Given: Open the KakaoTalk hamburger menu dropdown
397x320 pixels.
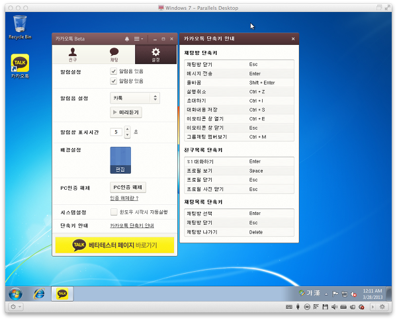Looking at the screenshot, I should click(x=138, y=39).
